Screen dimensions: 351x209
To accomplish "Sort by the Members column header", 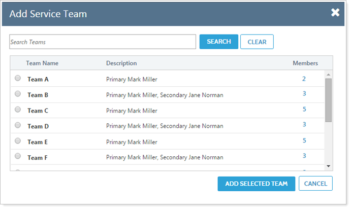I will pyautogui.click(x=305, y=63).
